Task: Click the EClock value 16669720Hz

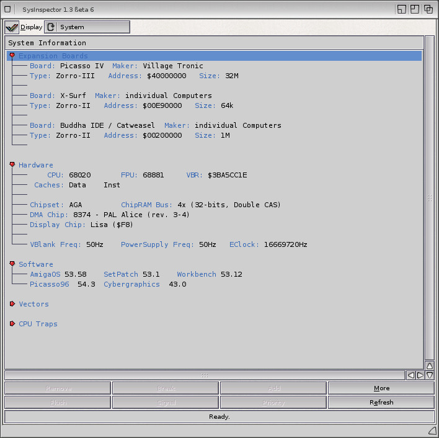Action: click(286, 244)
